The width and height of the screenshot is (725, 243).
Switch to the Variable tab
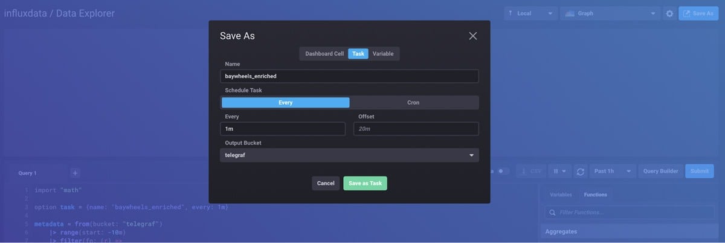coord(383,54)
